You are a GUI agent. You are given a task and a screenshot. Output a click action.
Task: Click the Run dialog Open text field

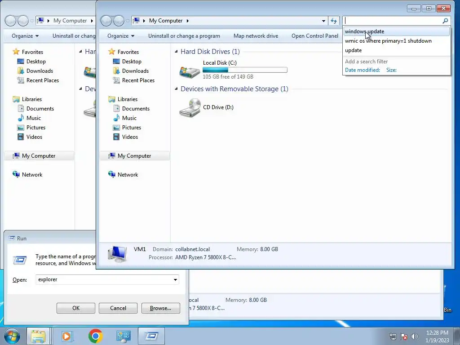104,279
